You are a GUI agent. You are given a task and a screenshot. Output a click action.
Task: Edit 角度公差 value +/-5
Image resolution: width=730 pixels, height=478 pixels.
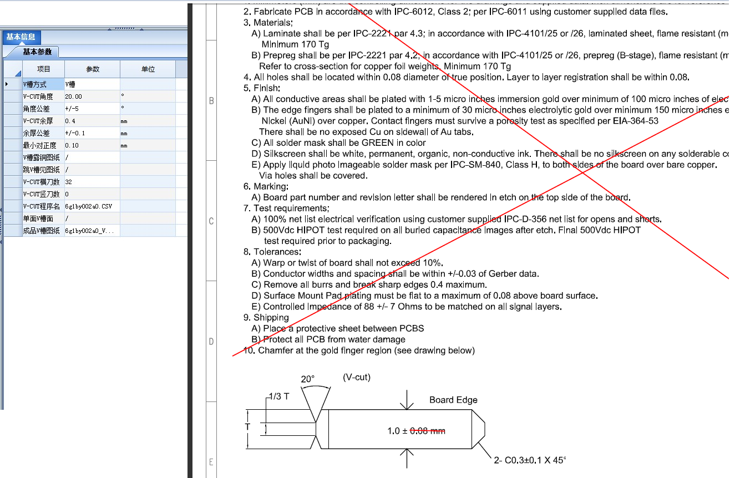pyautogui.click(x=92, y=109)
